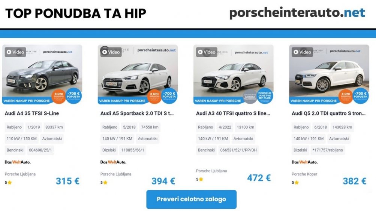This screenshot has width=376, height=211.
Task: Click the star rating icon for Audi A3
Action: pyautogui.click(x=201, y=179)
